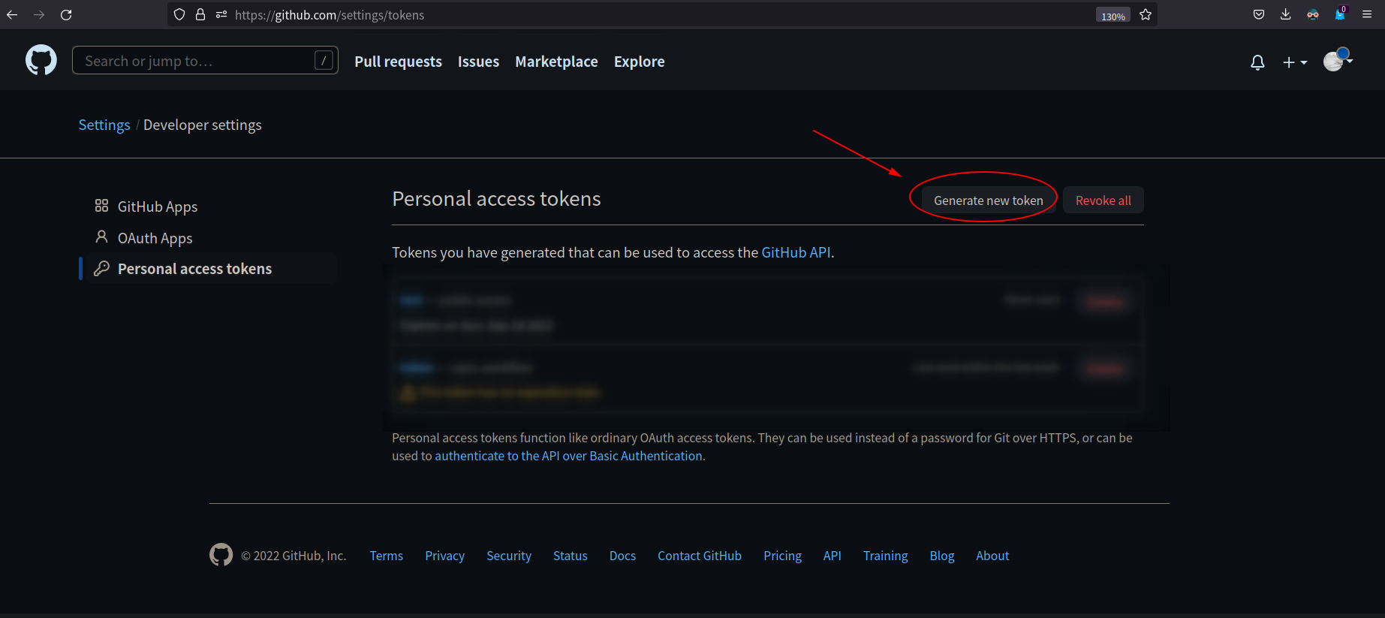Open the GitHub home logo
Viewport: 1385px width, 618px height.
41,60
